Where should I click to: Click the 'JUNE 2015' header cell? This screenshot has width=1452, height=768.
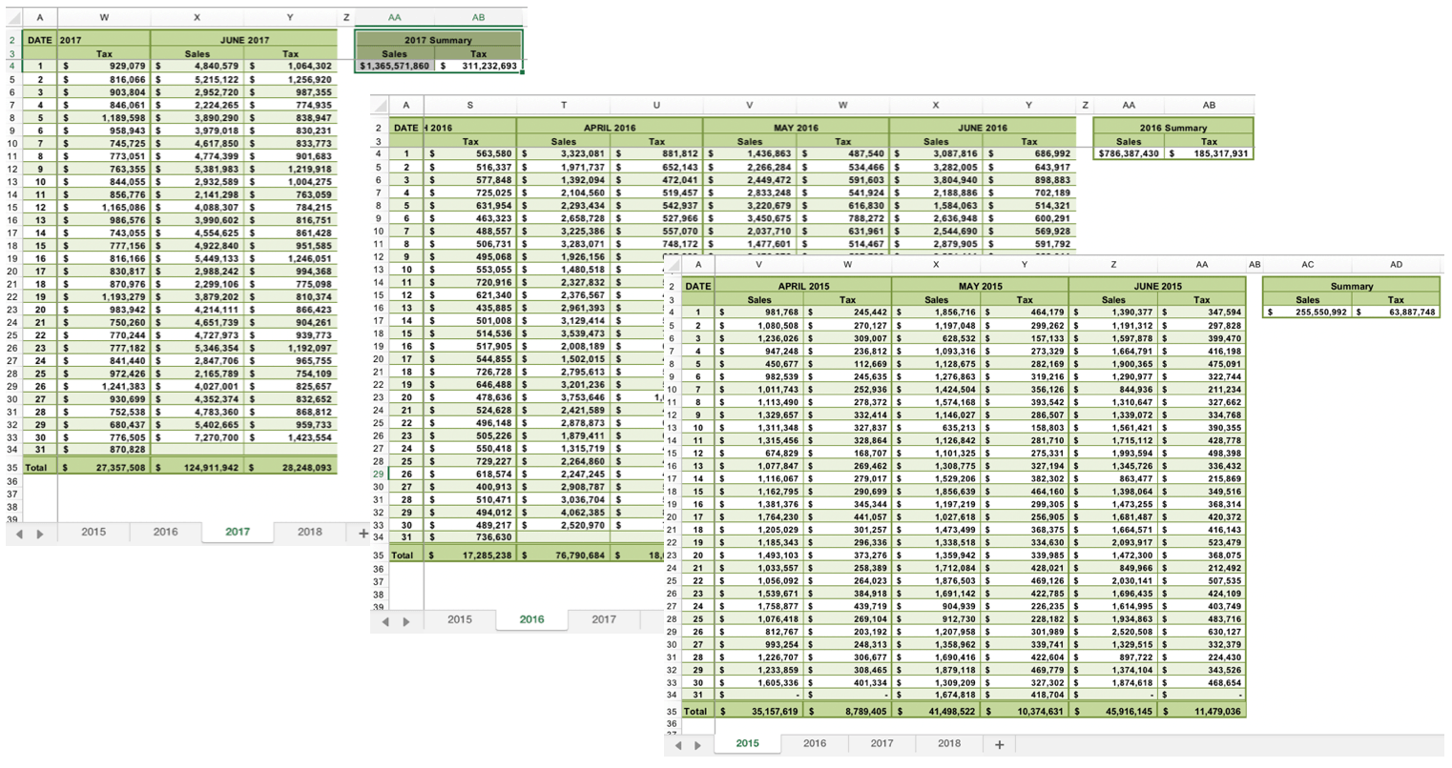pos(1157,286)
